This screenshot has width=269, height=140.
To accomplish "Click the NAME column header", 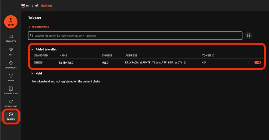I will tap(63, 56).
